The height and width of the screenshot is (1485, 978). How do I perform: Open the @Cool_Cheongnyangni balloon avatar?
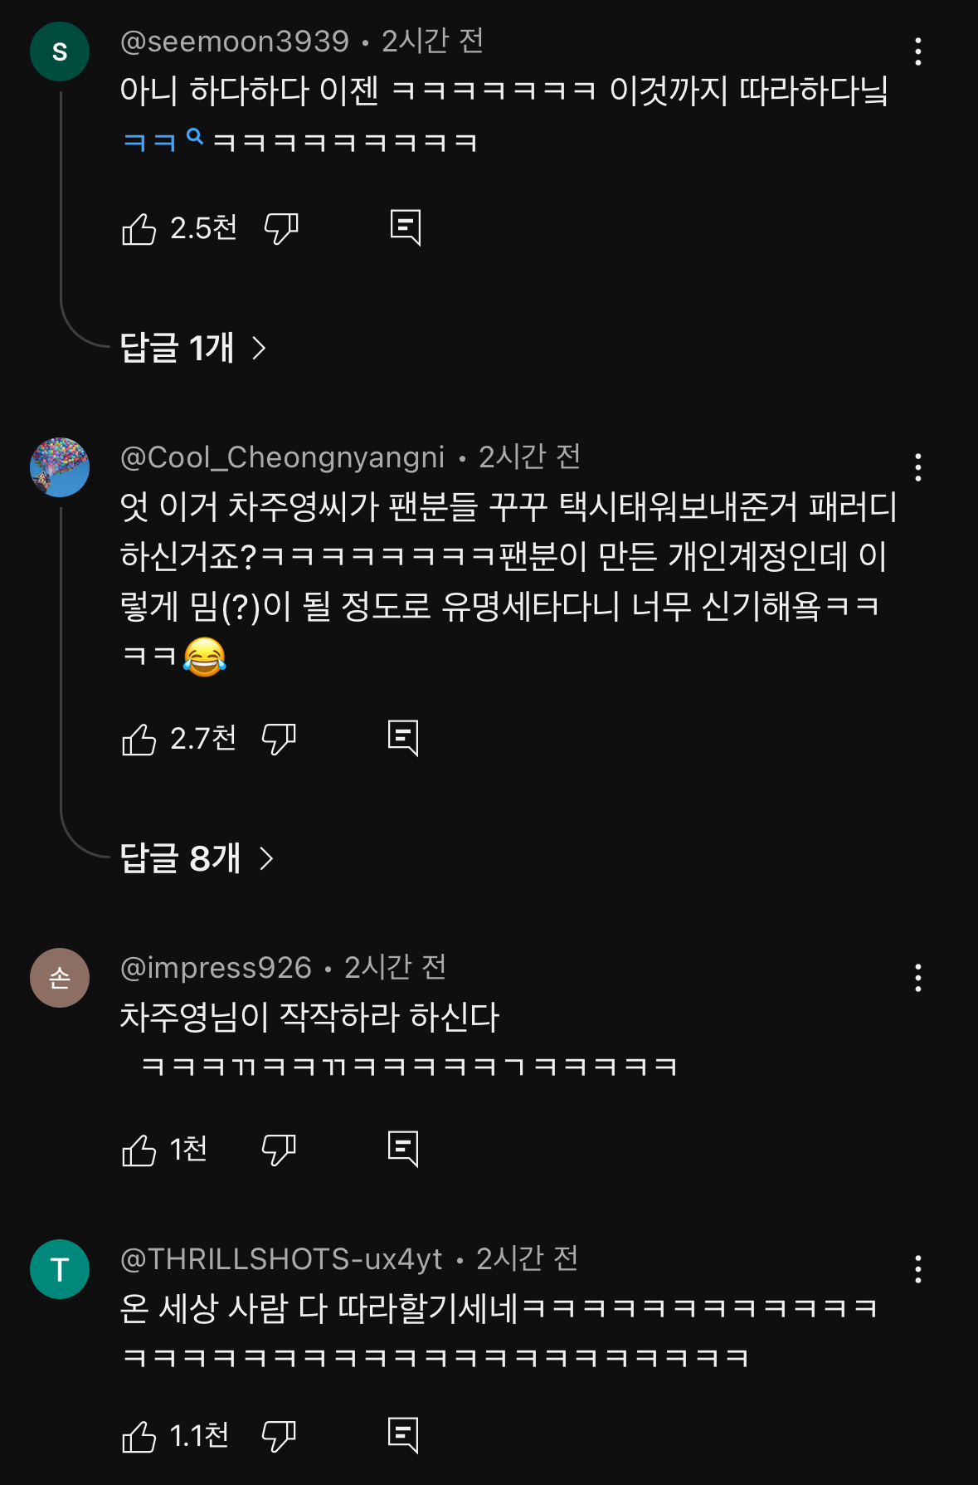pos(60,467)
